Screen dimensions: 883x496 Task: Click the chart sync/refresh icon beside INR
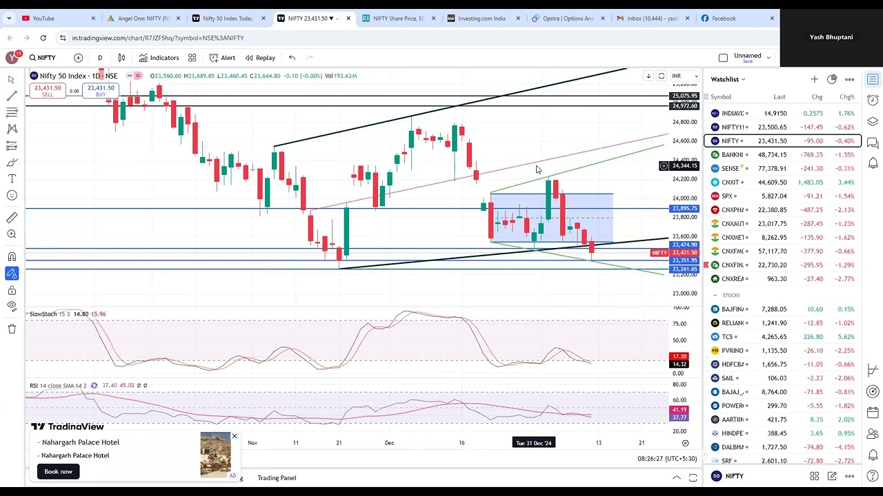pyautogui.click(x=662, y=76)
